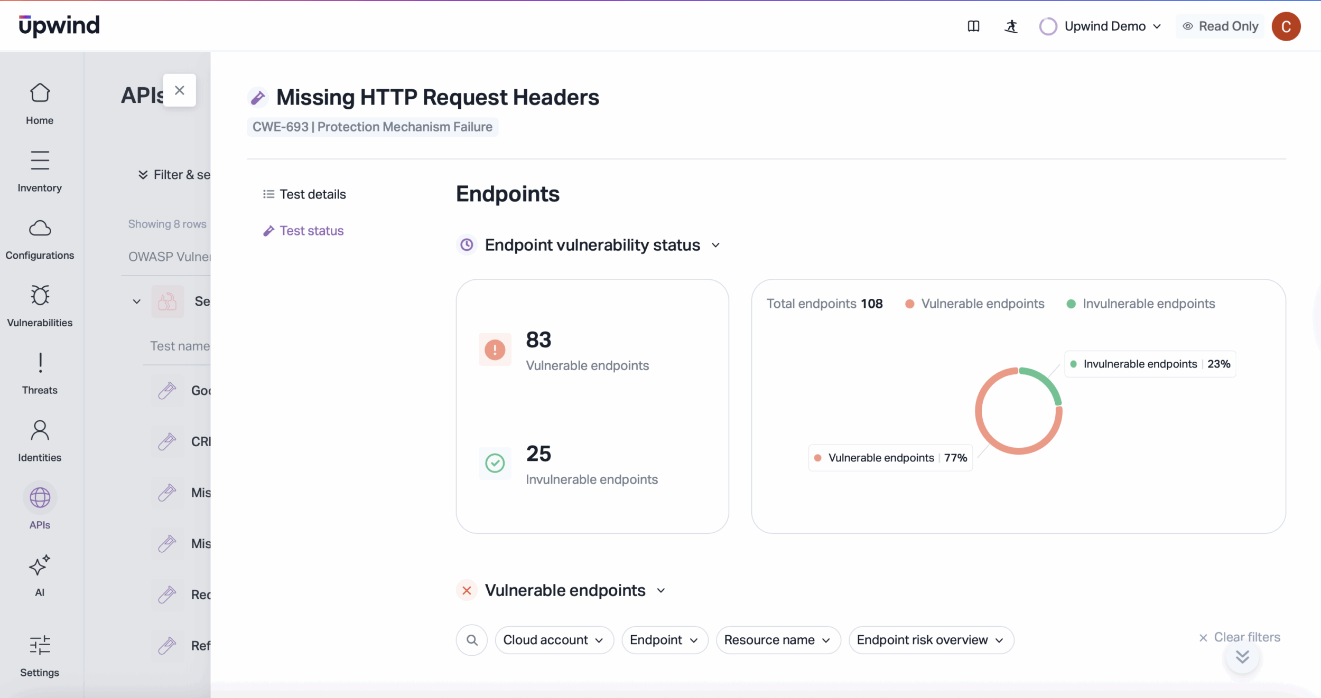1321x698 pixels.
Task: Click the search magnifier icon for endpoints
Action: [x=472, y=640]
